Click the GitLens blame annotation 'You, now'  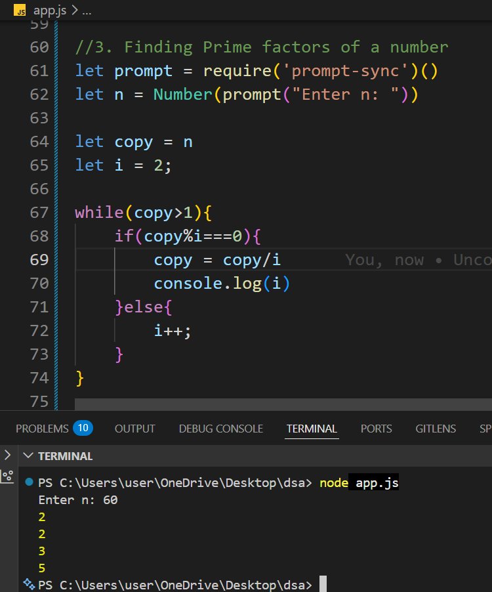(384, 260)
